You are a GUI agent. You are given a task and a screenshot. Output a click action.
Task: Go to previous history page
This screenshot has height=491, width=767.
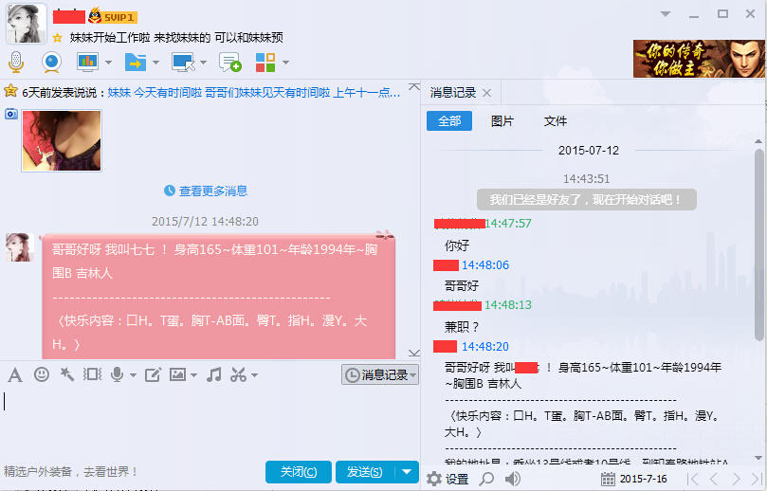714,479
